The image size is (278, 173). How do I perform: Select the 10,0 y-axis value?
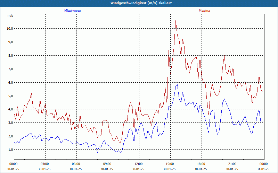[x=10, y=29]
